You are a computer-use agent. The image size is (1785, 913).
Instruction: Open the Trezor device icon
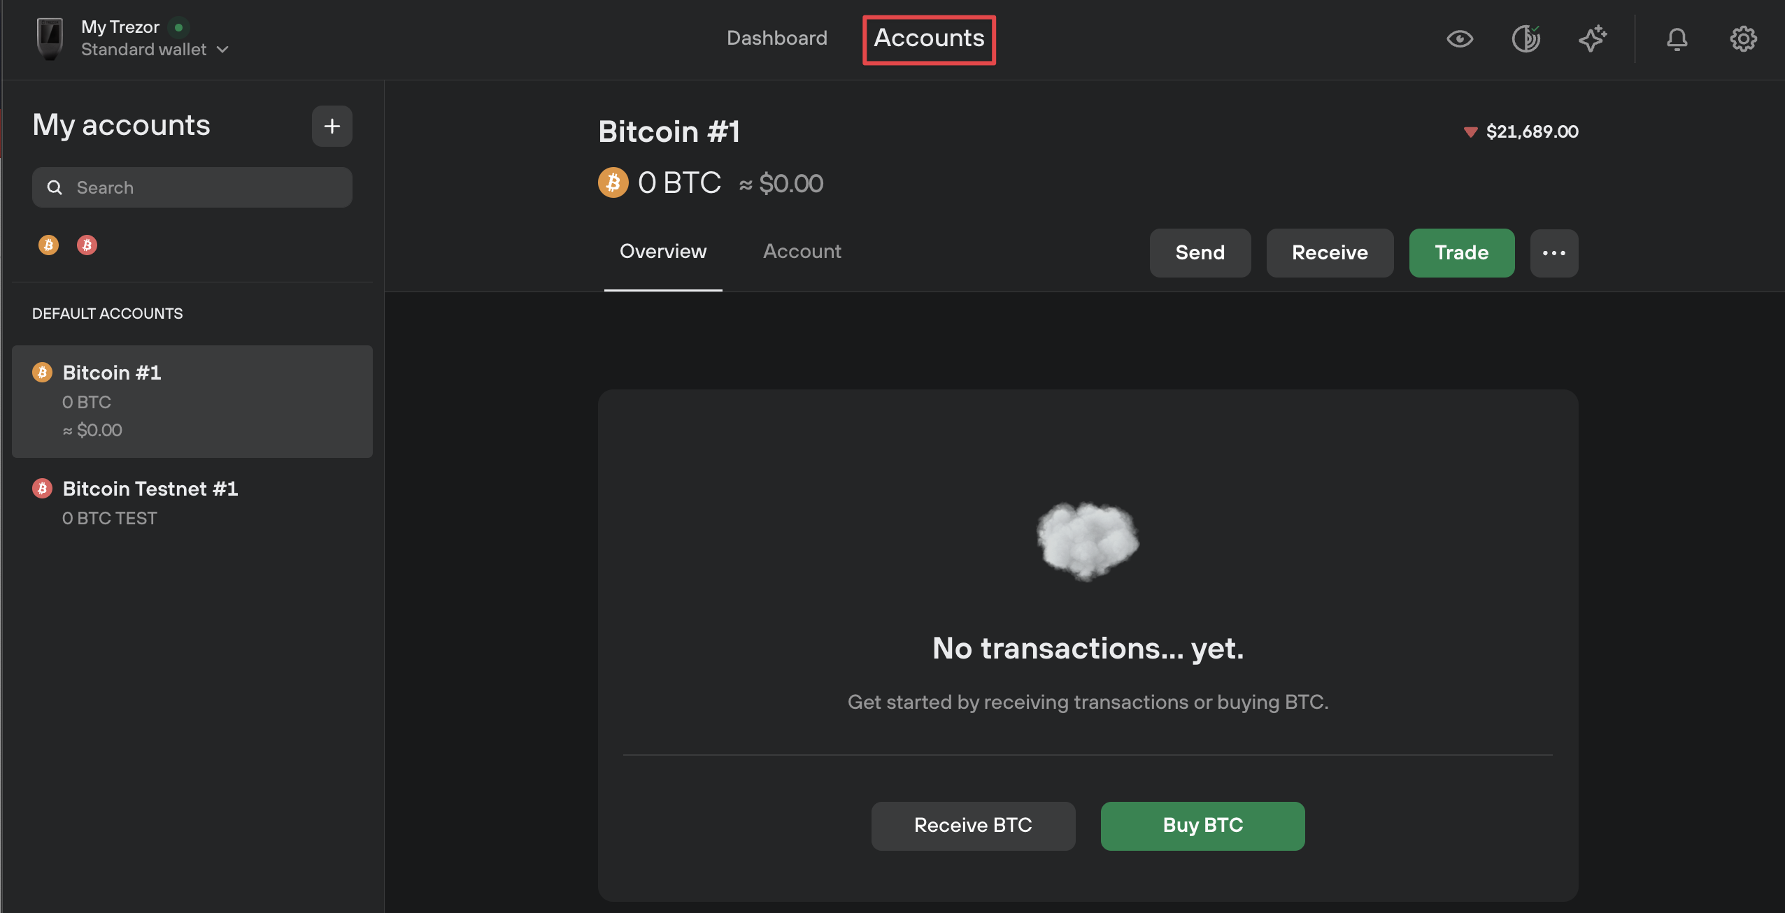(x=50, y=38)
